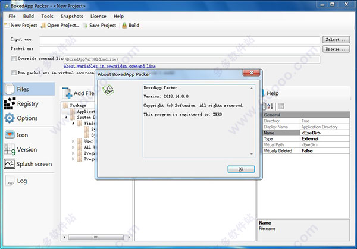Select the Options gear icon

click(x=10, y=118)
